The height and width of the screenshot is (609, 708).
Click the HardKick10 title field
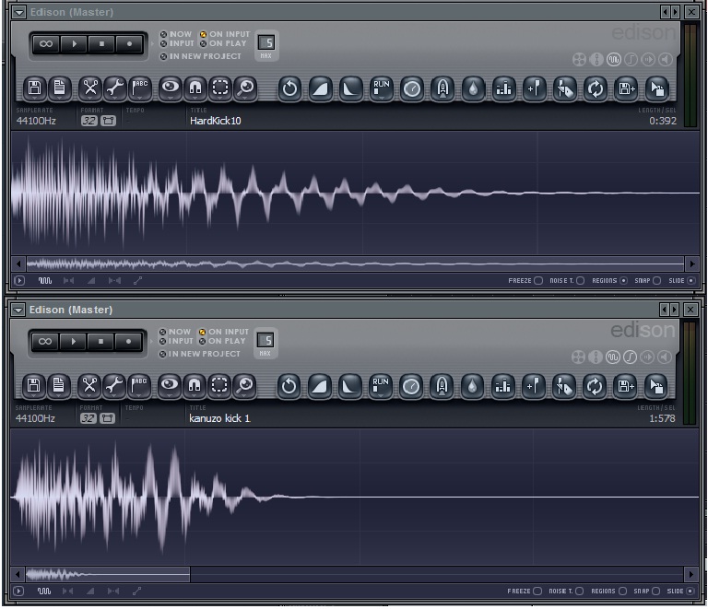pyautogui.click(x=216, y=121)
